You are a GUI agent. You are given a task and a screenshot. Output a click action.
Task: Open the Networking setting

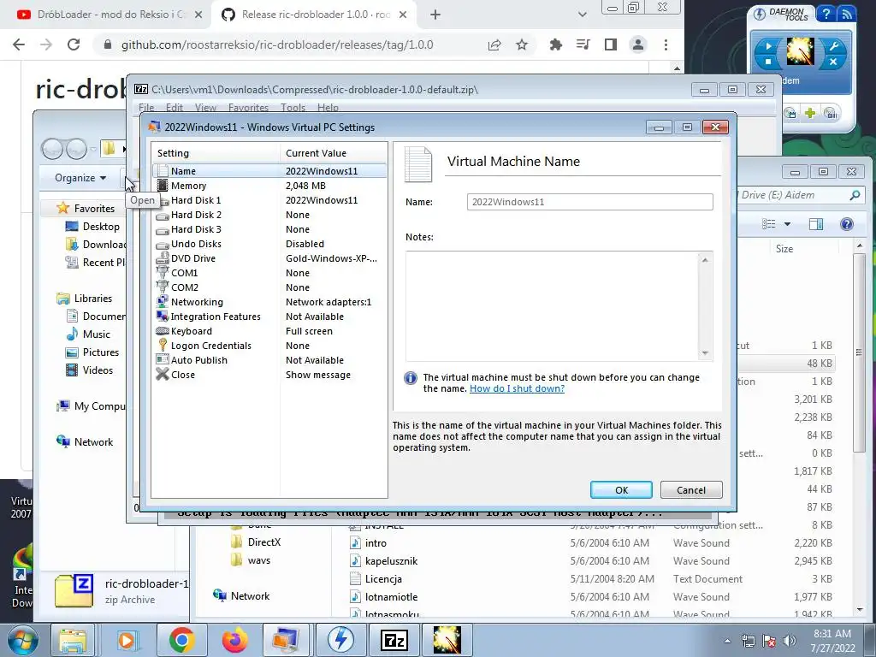(269, 302)
